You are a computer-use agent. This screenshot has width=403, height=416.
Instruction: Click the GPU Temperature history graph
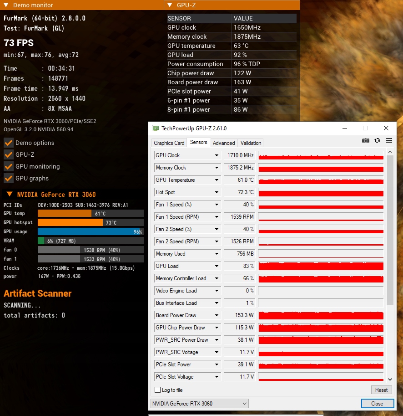click(321, 180)
